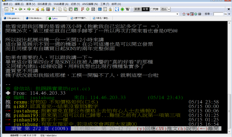
Task: Go forward with the green right arrow
Action: click(x=29, y=9)
